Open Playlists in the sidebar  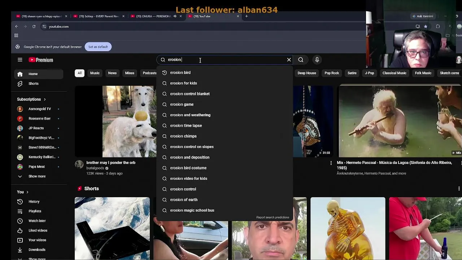tap(39, 211)
